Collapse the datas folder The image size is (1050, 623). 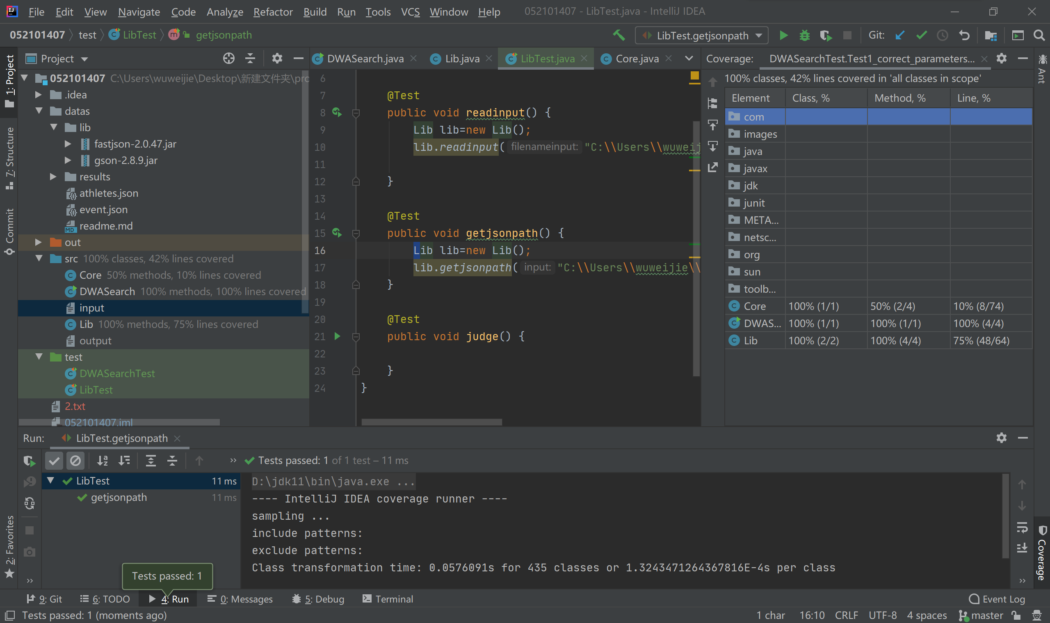pyautogui.click(x=39, y=111)
